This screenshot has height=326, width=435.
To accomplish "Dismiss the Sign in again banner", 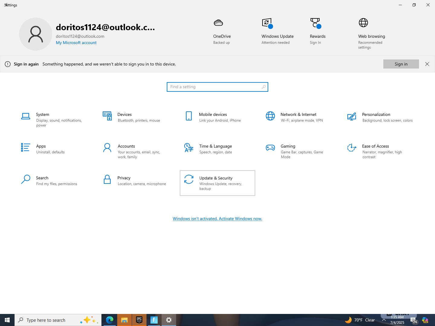I will tap(427, 64).
